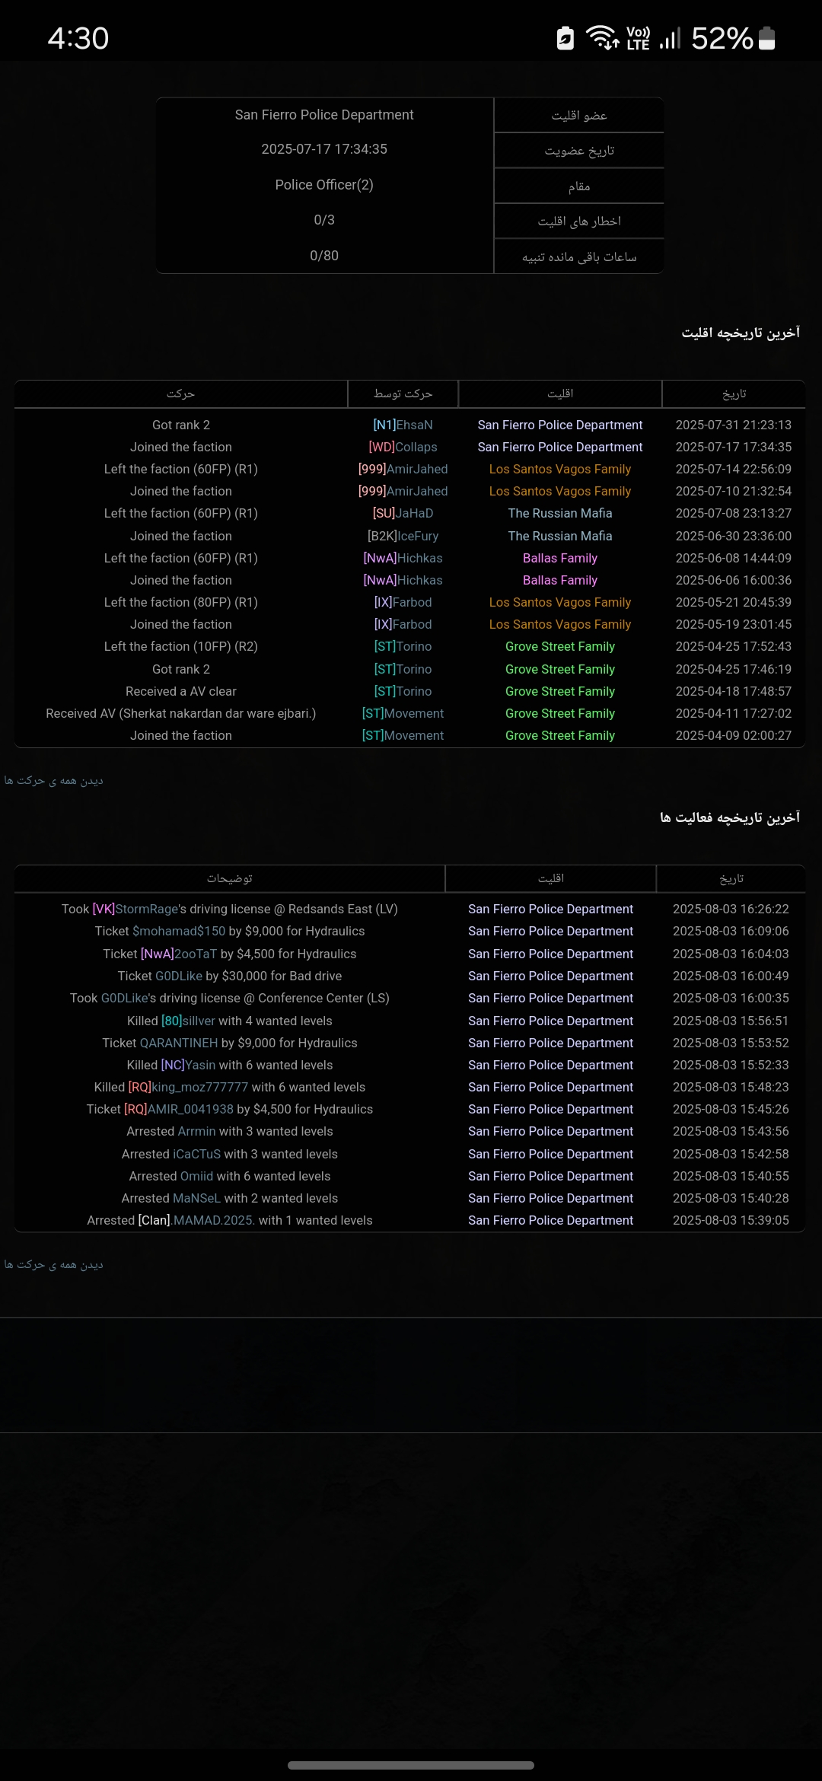Open player [B2K]IceFury profile link
Viewport: 822px width, 1781px height.
point(403,536)
